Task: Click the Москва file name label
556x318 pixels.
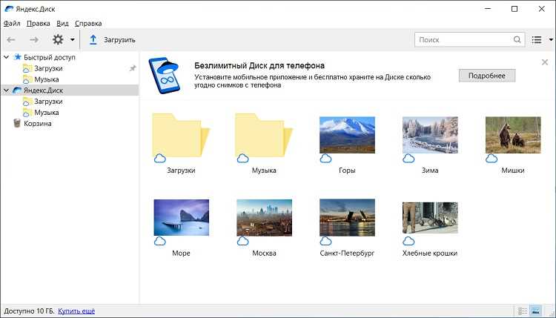Action: [264, 253]
